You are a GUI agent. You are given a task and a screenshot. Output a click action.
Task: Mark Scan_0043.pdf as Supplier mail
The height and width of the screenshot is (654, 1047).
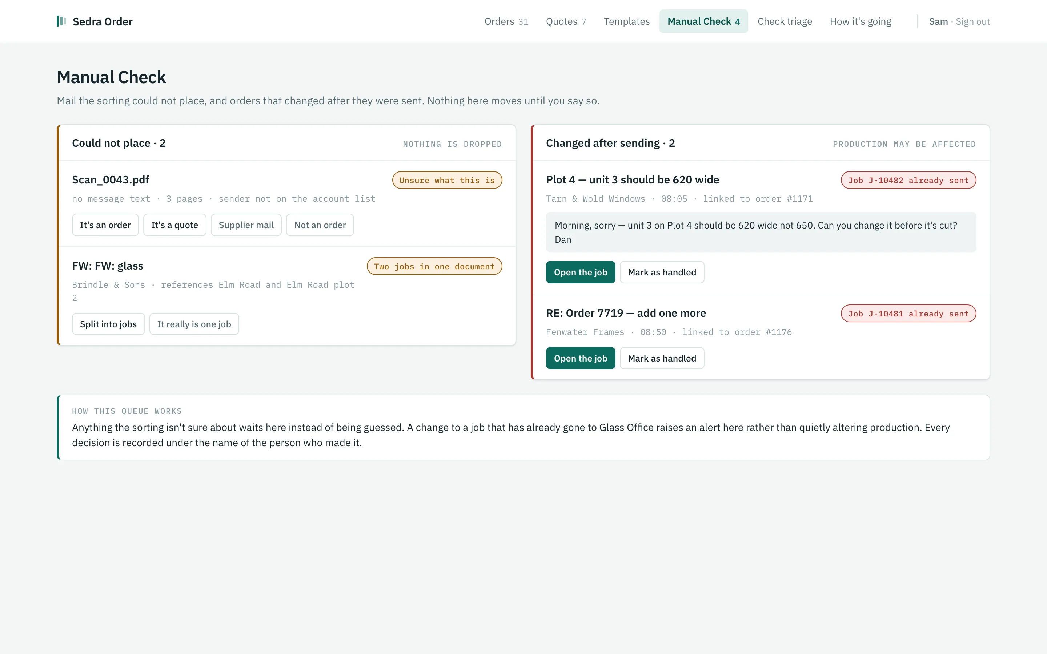click(246, 225)
